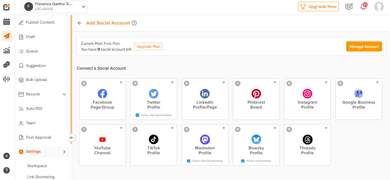The height and width of the screenshot is (180, 390).
Task: Click help icon beside Add Social Account
Action: [134, 23]
